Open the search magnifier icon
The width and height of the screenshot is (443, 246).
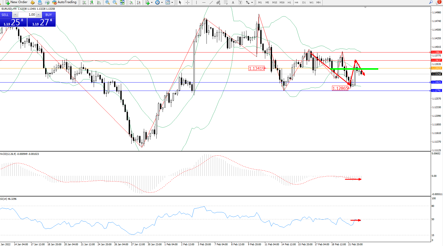pos(431,2)
